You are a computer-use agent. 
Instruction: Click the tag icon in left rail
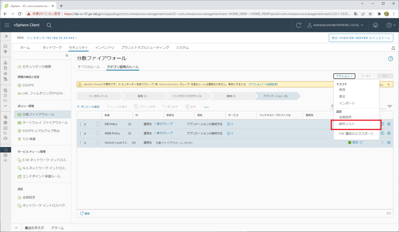(5, 133)
